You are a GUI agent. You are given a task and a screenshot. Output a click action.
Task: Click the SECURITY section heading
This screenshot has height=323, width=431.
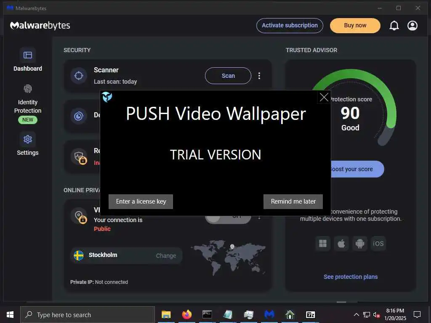77,50
